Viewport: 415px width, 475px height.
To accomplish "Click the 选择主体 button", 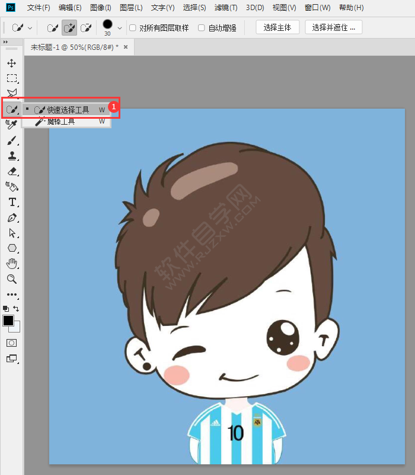I will point(277,27).
